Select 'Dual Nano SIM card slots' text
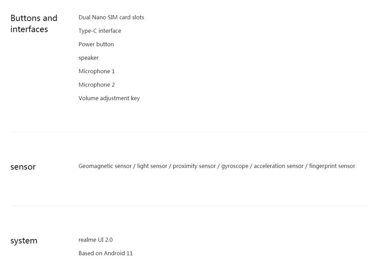368x271 pixels. [x=111, y=17]
